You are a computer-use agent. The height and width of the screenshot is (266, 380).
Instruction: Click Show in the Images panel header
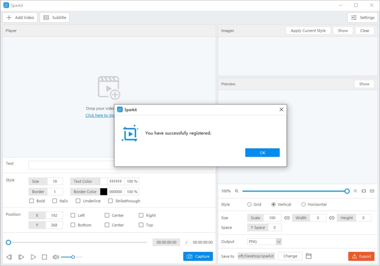[x=343, y=31]
